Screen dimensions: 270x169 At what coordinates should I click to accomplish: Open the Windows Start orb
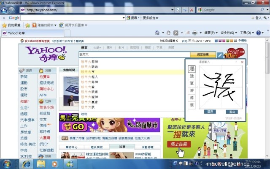7,164
